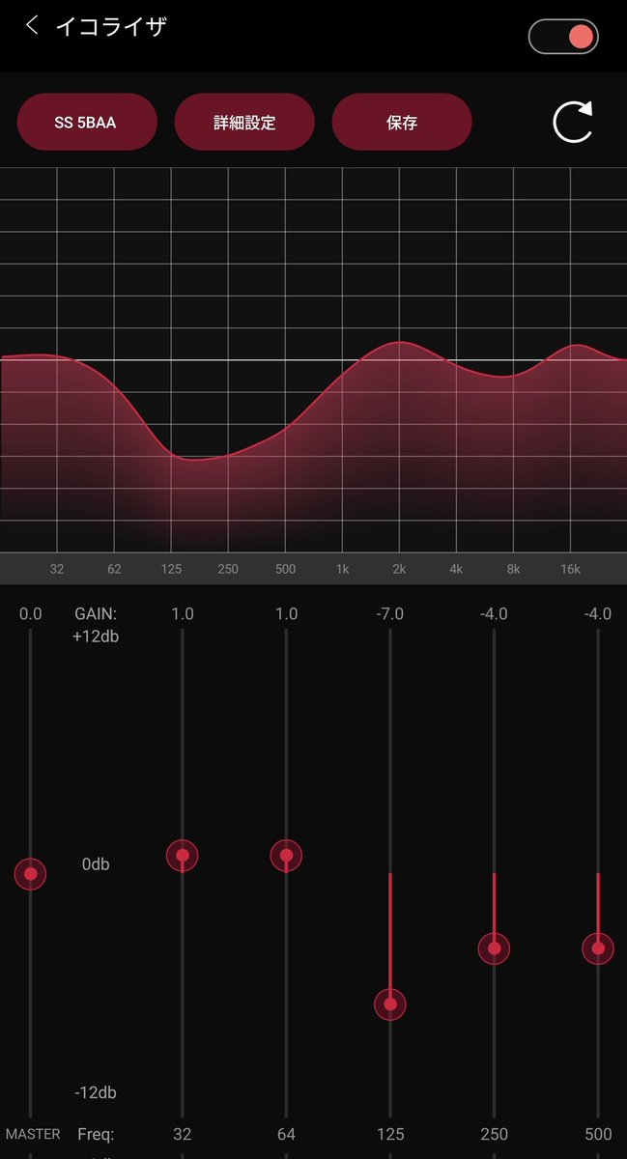Viewport: 627px width, 1159px height.
Task: Open the SS 5BAA preset button
Action: click(87, 123)
